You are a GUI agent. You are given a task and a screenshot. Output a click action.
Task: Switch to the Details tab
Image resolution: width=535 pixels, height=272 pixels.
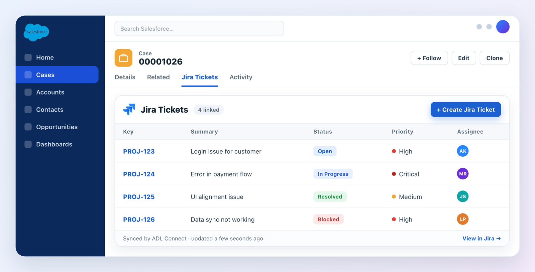pyautogui.click(x=125, y=77)
